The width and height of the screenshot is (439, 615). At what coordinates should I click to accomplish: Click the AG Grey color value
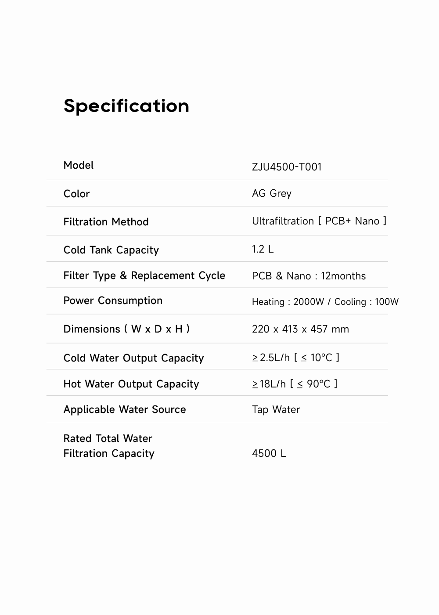(272, 193)
